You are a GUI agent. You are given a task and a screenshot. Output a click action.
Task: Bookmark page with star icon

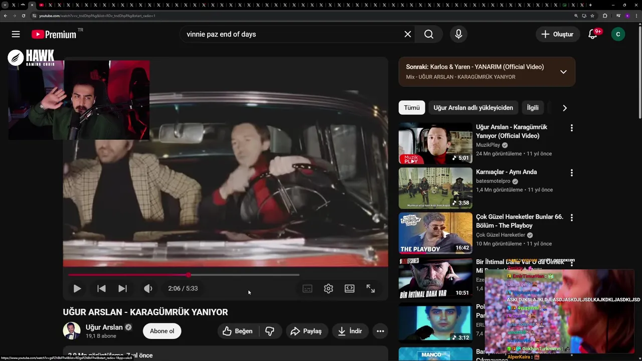click(x=592, y=16)
